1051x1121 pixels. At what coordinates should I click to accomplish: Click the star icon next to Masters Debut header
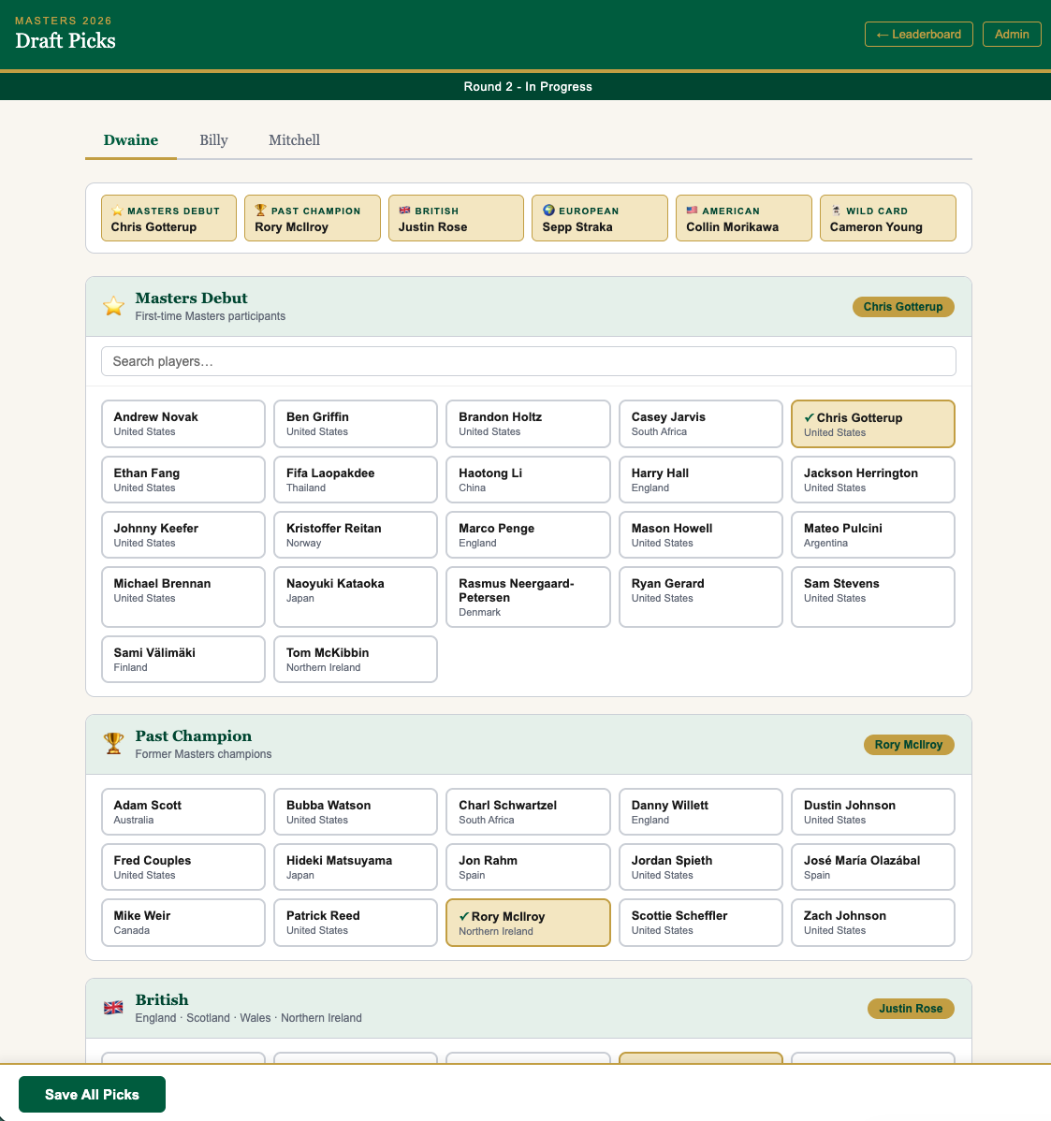(x=113, y=305)
